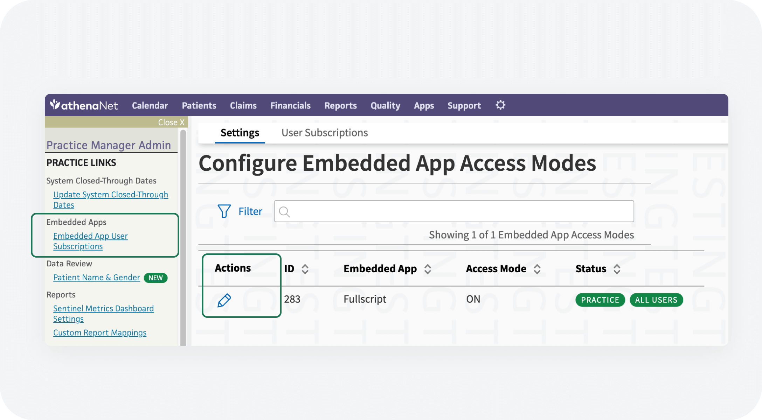
Task: Switch to the User Subscriptions tab
Action: pos(324,133)
